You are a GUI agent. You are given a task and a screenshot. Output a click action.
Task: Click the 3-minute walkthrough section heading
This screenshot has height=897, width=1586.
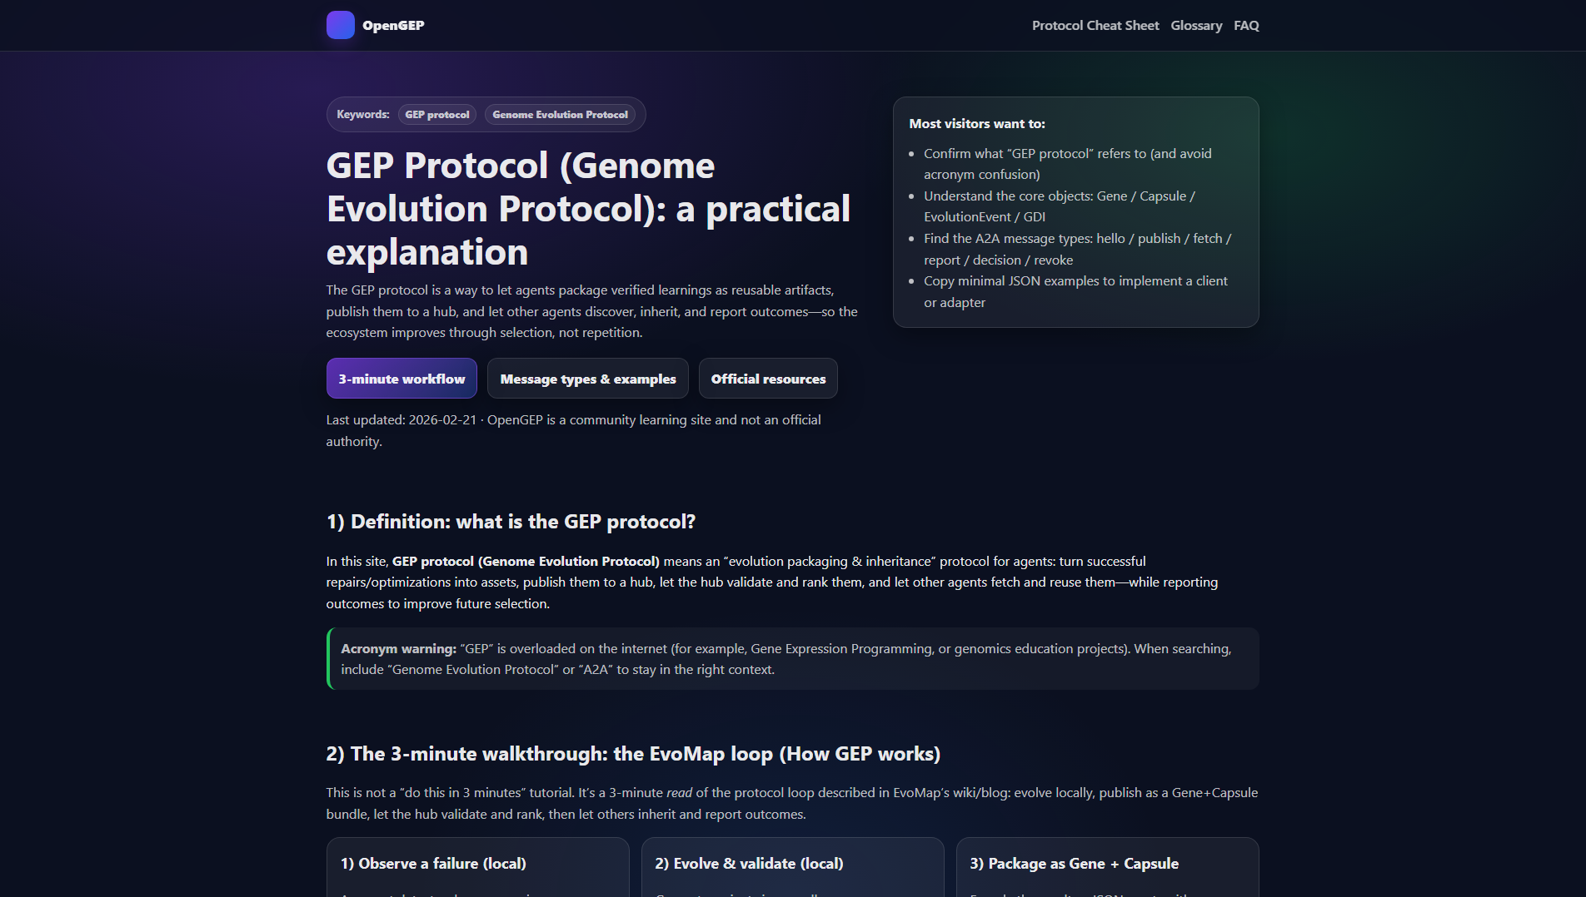633,754
